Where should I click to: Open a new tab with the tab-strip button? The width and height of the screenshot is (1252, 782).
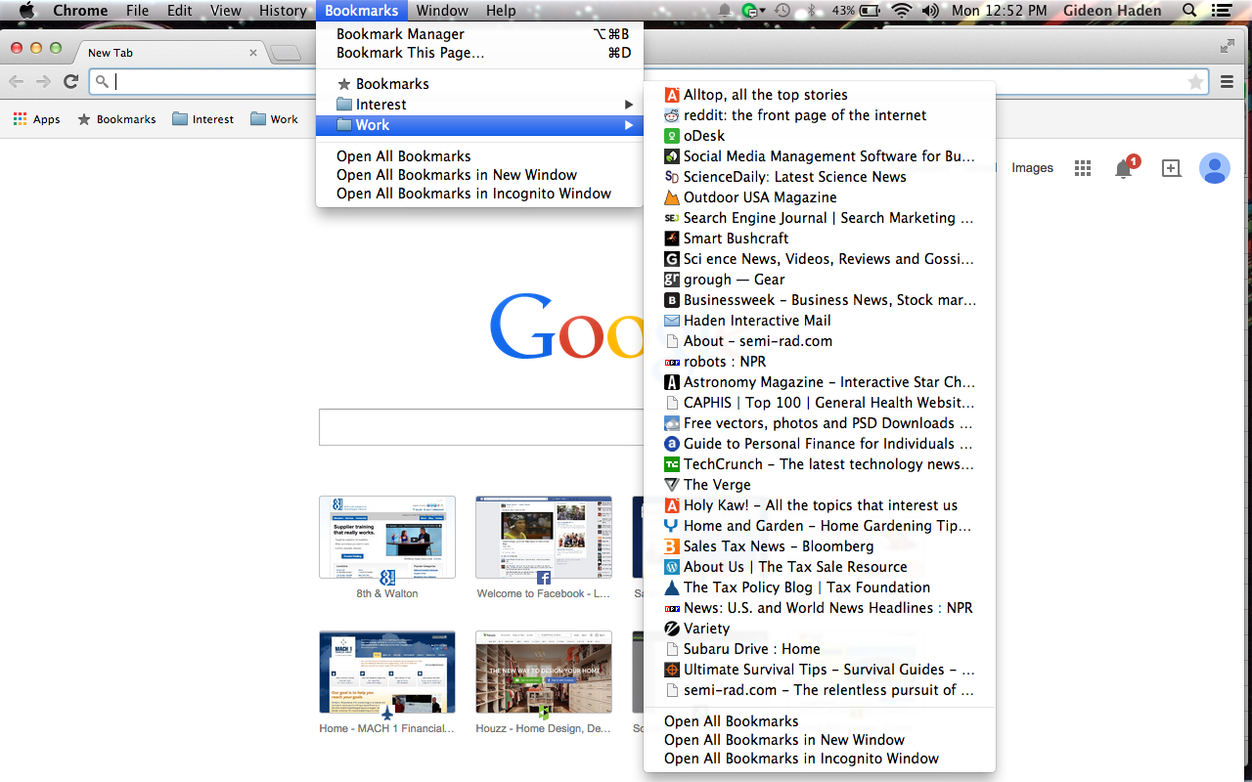point(286,53)
